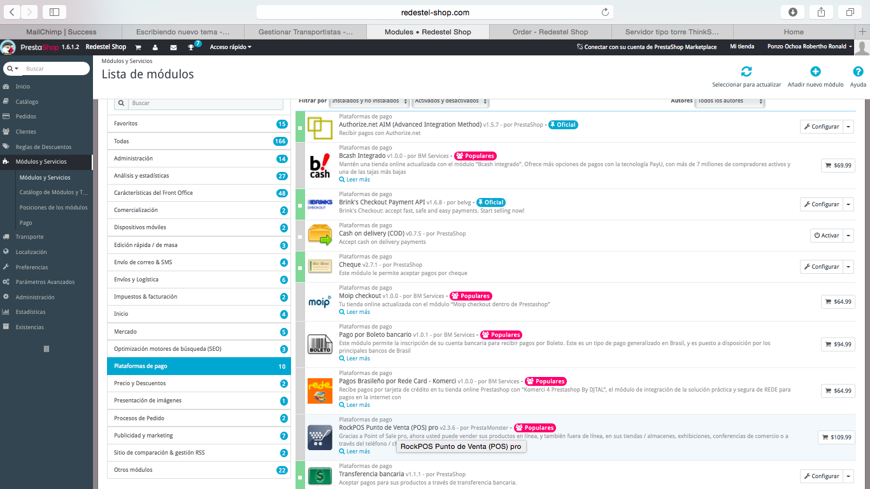Select the Favoritos module category
Image resolution: width=870 pixels, height=489 pixels.
point(199,124)
